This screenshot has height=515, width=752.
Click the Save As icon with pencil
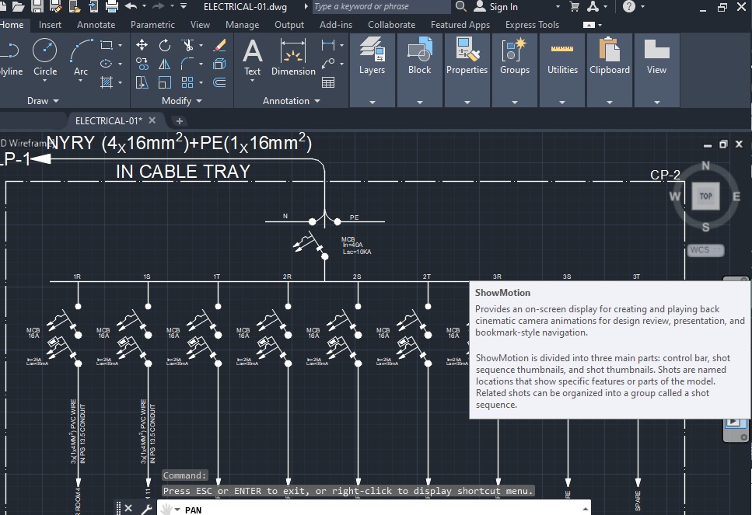point(56,7)
